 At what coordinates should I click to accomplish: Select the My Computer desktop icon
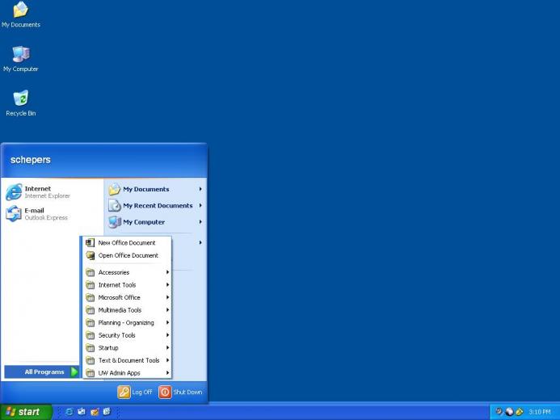pyautogui.click(x=21, y=59)
